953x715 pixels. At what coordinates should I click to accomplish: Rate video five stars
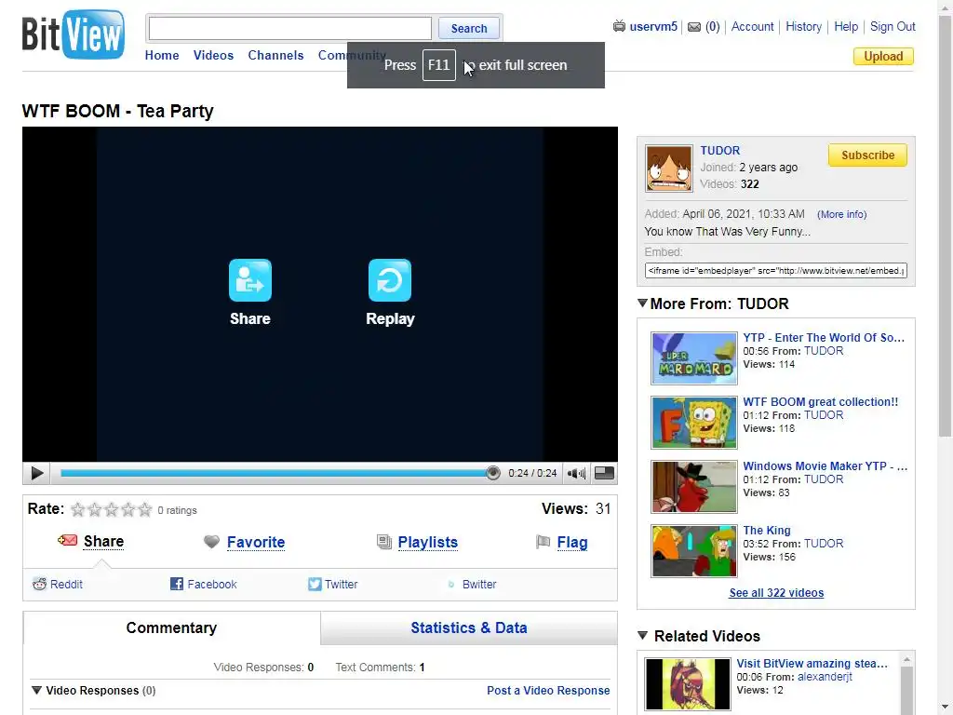point(144,509)
